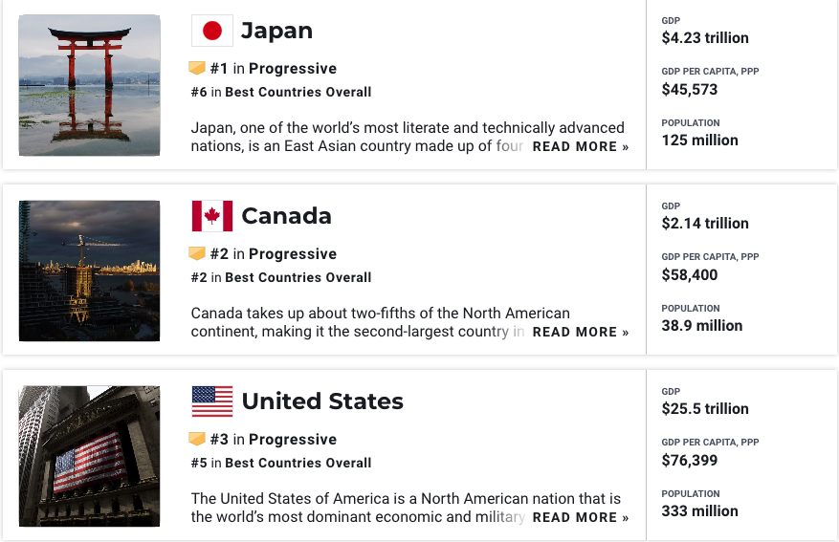Open the United States country heading

coord(322,401)
